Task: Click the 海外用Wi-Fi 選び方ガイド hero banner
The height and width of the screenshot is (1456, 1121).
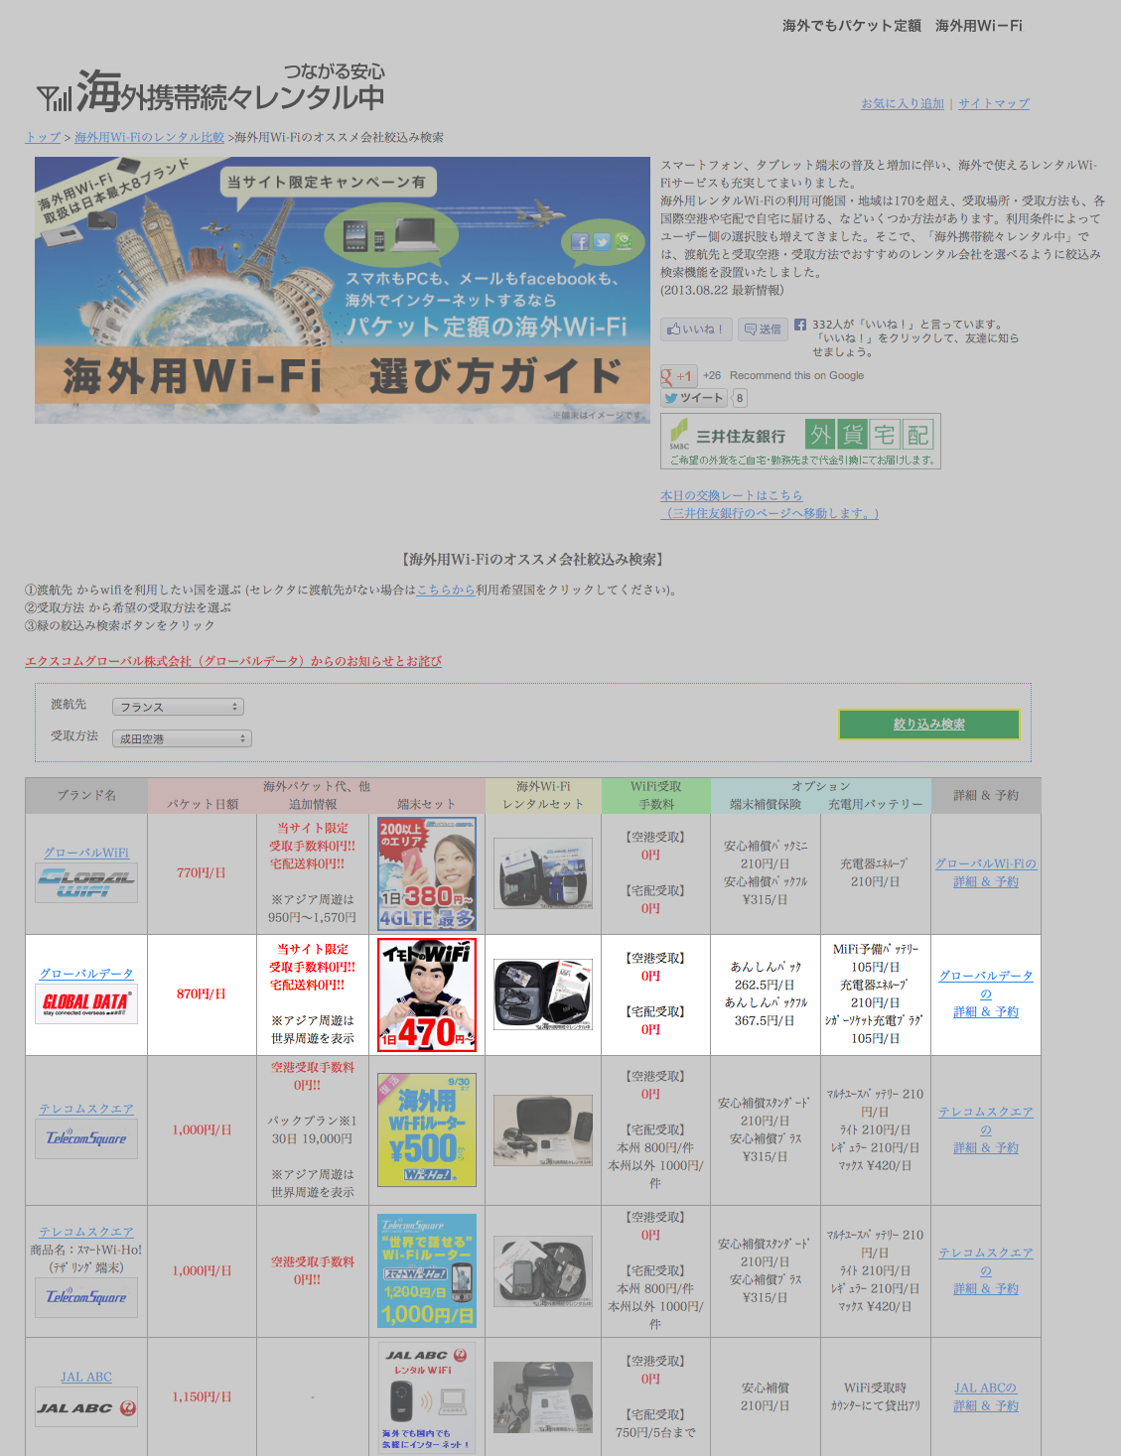Action: click(x=343, y=290)
